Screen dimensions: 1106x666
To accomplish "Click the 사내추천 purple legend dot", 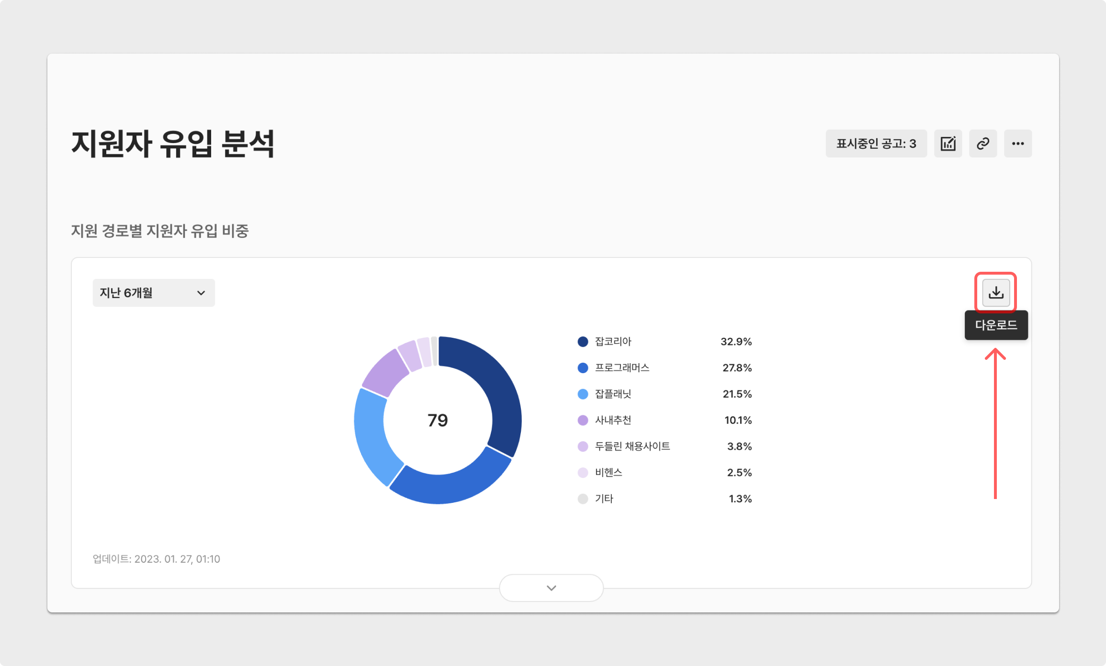I will coord(583,420).
